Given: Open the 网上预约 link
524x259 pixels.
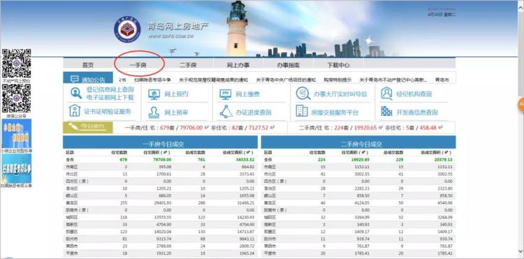Looking at the screenshot, I should (176, 94).
